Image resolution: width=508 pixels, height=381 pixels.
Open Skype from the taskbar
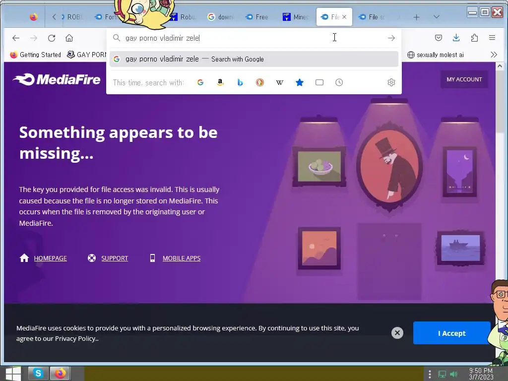pyautogui.click(x=38, y=374)
